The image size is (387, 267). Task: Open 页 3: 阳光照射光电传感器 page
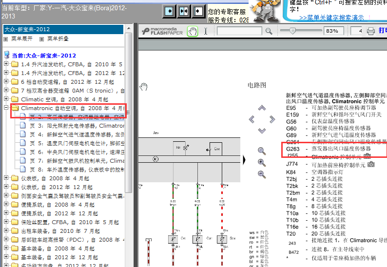click(77, 126)
